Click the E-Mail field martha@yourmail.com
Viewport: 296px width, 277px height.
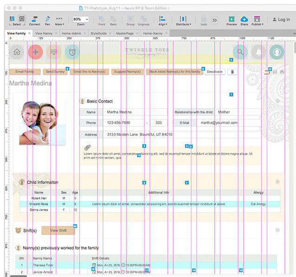pyautogui.click(x=228, y=123)
